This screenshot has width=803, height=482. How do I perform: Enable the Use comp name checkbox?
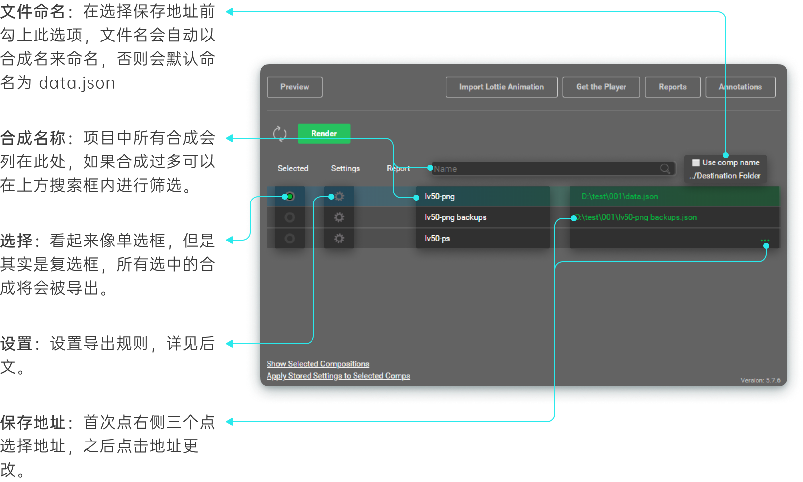696,162
